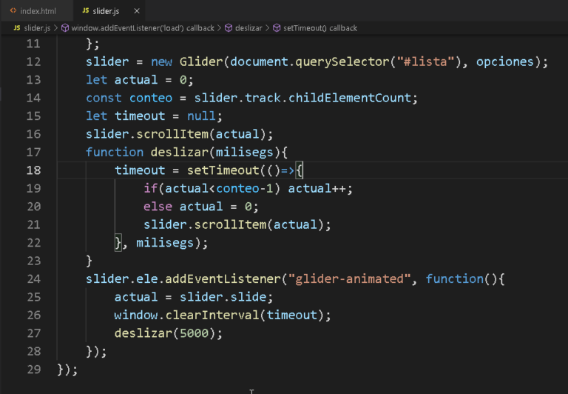
Task: Click the "glider-animated" string on line 24
Action: click(x=350, y=279)
